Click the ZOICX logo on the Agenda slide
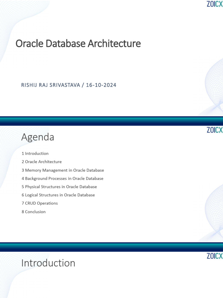The width and height of the screenshot is (223, 298). tap(215, 130)
